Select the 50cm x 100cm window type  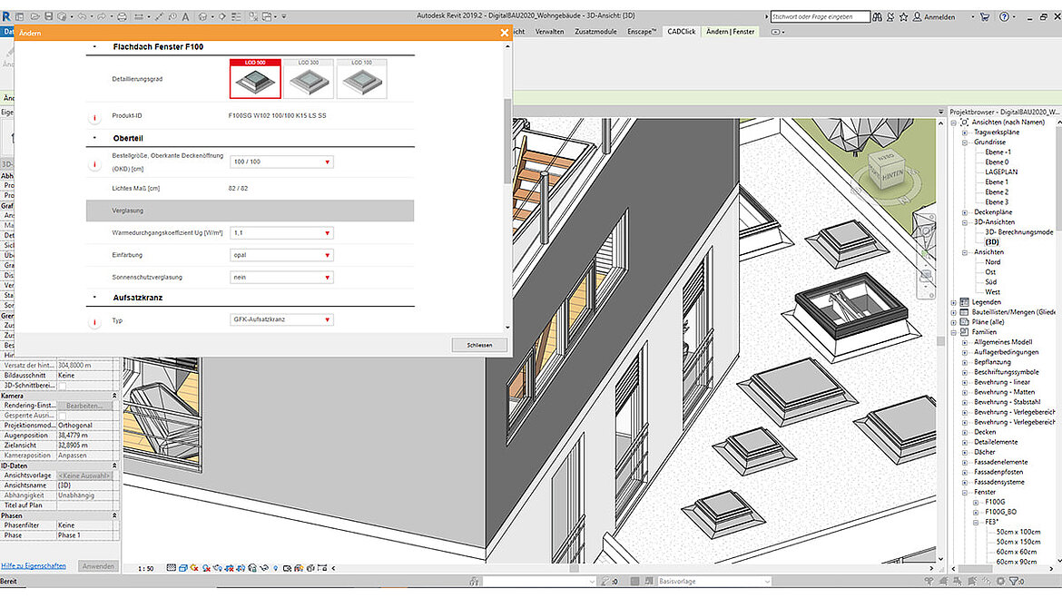click(1018, 532)
